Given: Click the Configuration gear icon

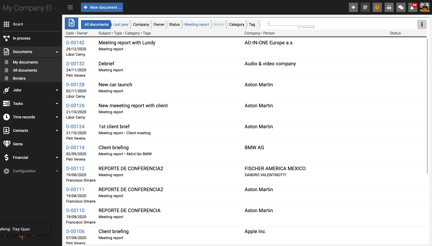Looking at the screenshot, I should click(x=6, y=171).
